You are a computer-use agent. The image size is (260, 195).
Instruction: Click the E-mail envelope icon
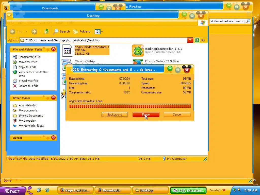pos(15,81)
